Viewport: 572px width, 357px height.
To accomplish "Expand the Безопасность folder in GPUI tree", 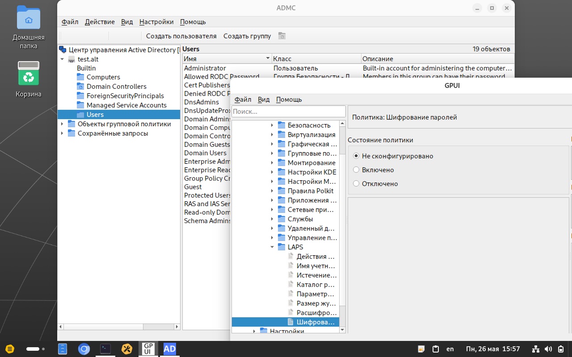I will click(x=272, y=125).
